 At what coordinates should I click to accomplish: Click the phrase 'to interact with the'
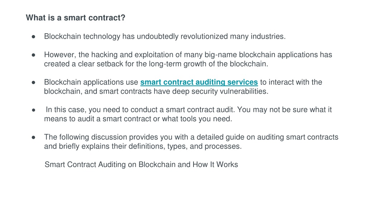tap(291, 82)
